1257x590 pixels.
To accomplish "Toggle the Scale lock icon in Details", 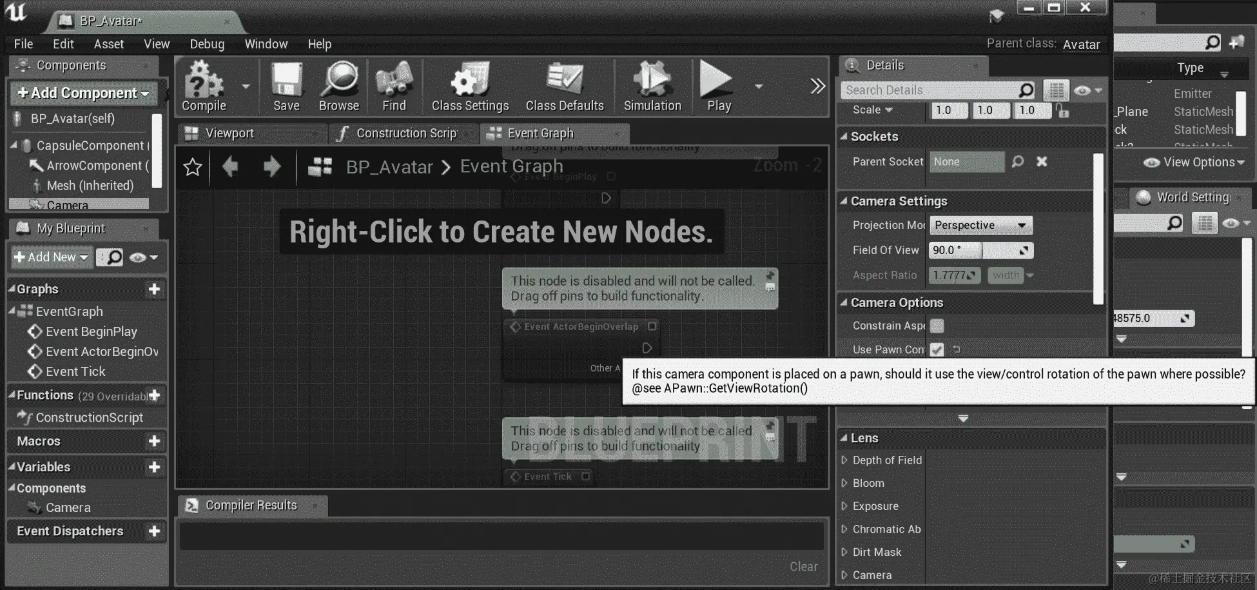I will pyautogui.click(x=1062, y=112).
